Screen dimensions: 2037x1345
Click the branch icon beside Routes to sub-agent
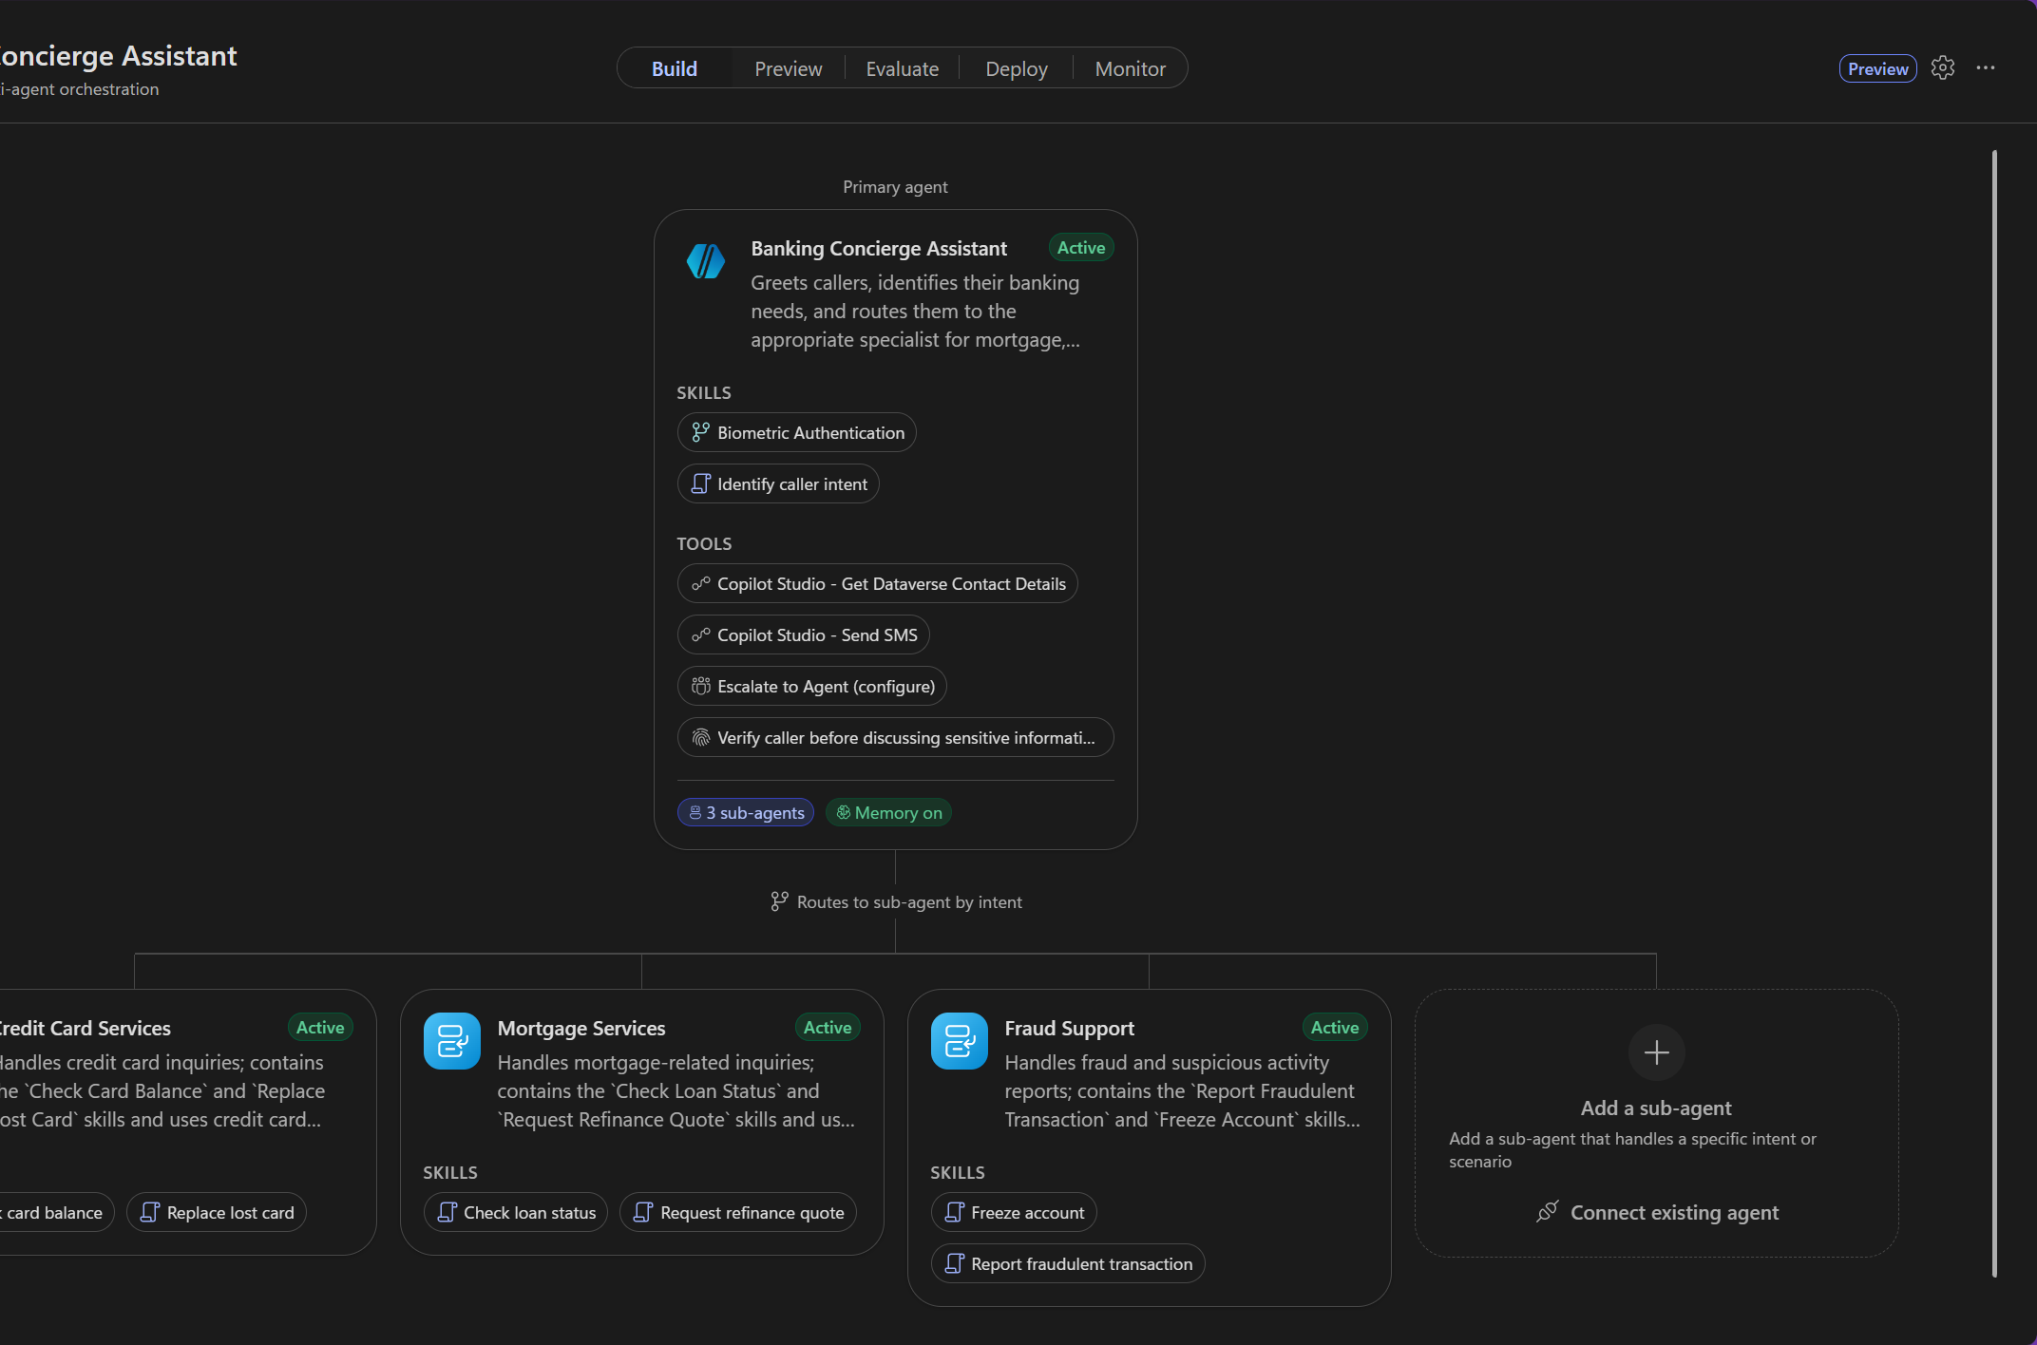pos(780,901)
